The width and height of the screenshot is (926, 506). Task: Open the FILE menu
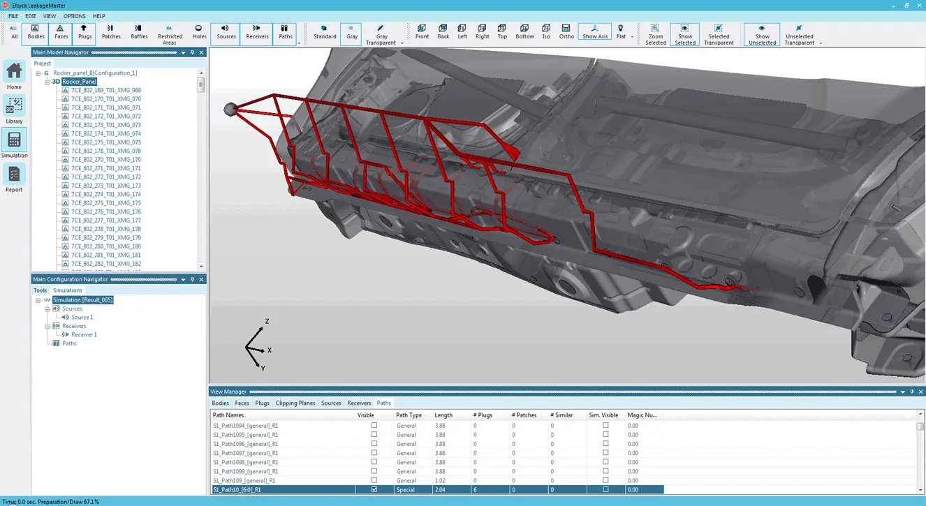click(x=13, y=16)
